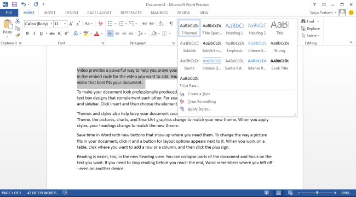356x197 pixels.
Task: Click the smiley feedback icon
Action: [x=351, y=13]
